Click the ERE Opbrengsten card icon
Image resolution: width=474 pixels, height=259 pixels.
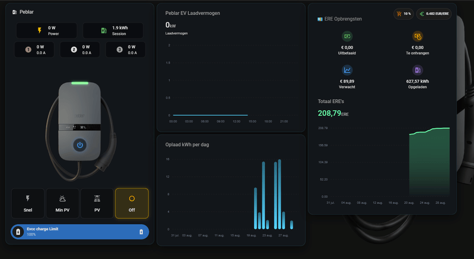(320, 19)
